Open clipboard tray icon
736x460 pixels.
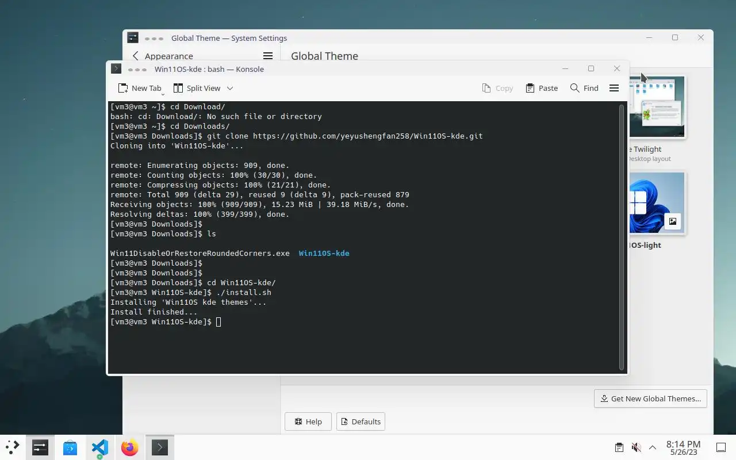coord(619,447)
